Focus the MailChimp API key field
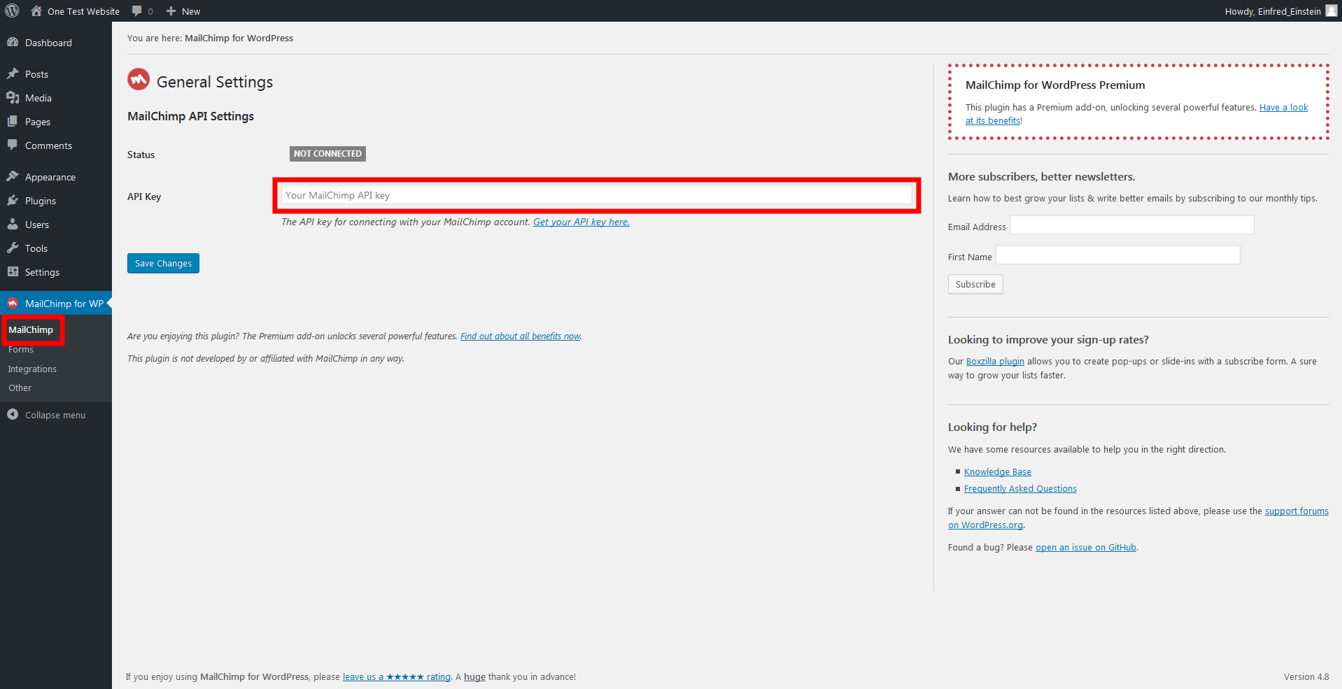This screenshot has width=1342, height=689. [x=596, y=195]
